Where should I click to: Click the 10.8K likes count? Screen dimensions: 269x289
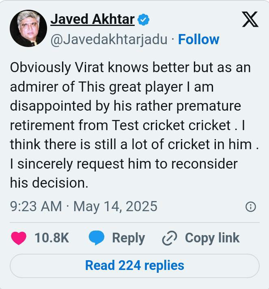(52, 238)
